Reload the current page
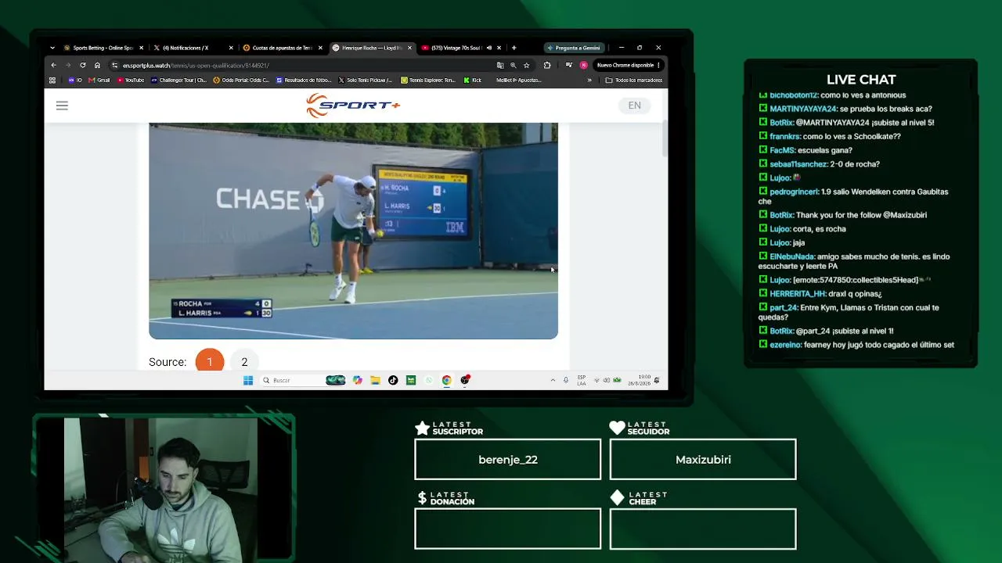 [x=82, y=65]
